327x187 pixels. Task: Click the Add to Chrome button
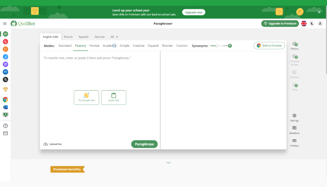coord(269,46)
